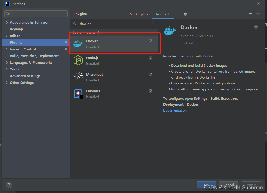Open the search options kebab menu
Image resolution: width=267 pixels, height=193 pixels.
[152, 24]
